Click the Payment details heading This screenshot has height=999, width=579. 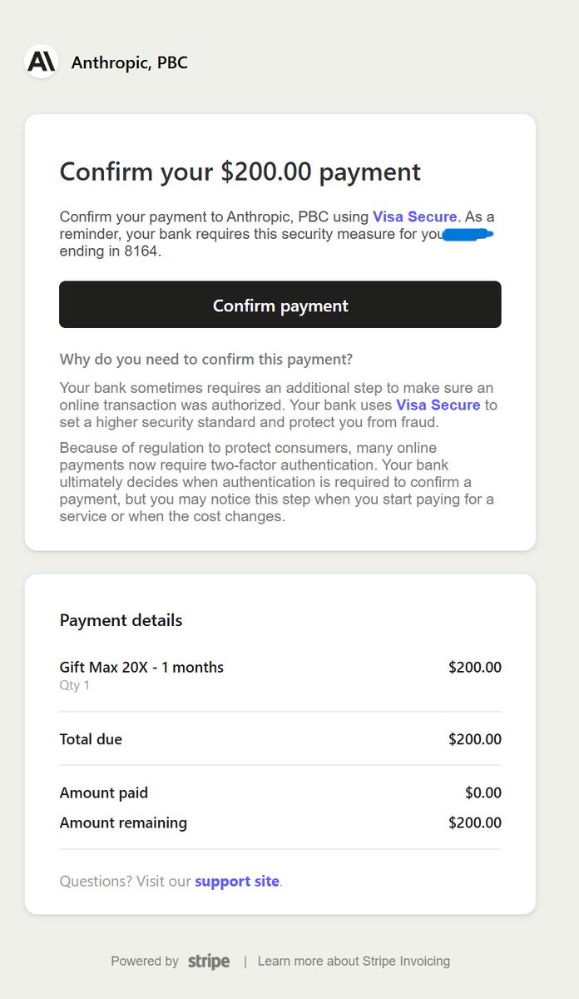[x=121, y=620]
